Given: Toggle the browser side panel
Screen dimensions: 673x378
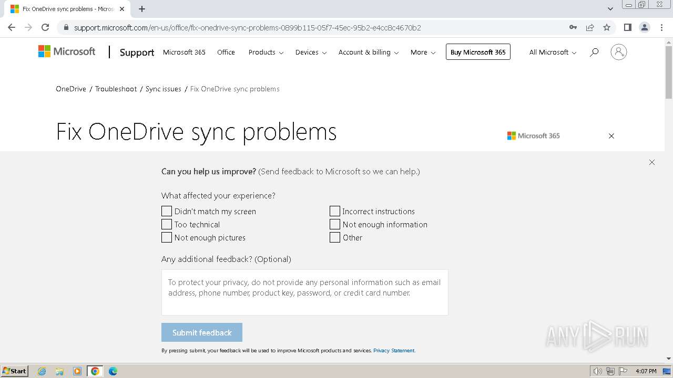Looking at the screenshot, I should coord(627,27).
